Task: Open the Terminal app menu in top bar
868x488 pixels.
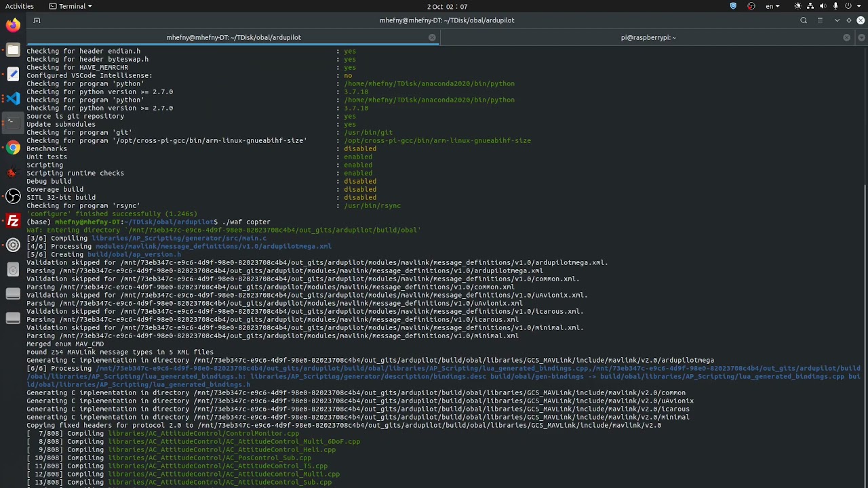Action: coord(72,6)
